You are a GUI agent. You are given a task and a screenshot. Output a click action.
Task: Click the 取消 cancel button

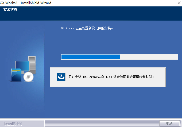[x=169, y=123]
